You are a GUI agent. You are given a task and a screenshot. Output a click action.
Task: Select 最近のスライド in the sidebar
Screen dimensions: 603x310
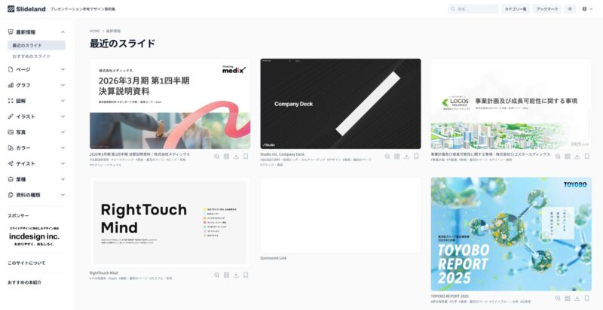(x=36, y=45)
